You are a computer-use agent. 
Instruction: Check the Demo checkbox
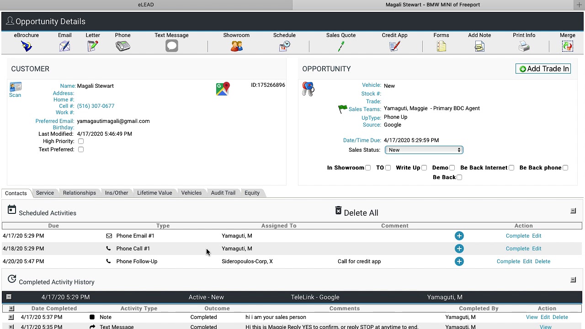click(x=452, y=168)
